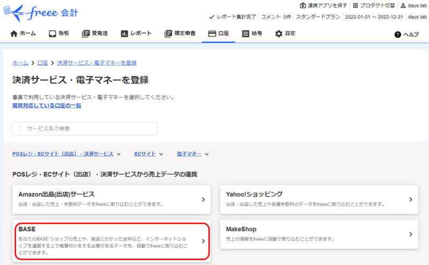Click the レポート chart icon
Image resolution: width=429 pixels, height=265 pixels.
point(124,34)
